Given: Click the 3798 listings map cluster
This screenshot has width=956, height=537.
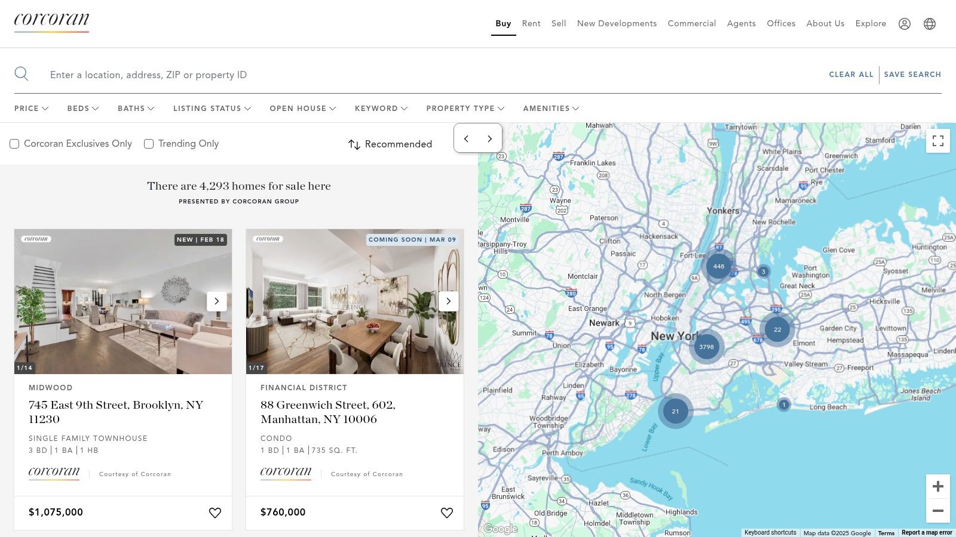Looking at the screenshot, I should coord(706,347).
